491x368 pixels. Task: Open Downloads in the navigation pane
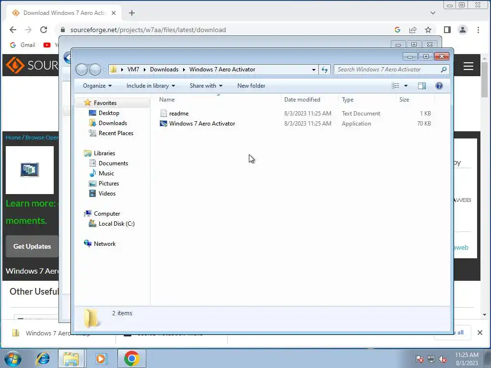tap(113, 123)
